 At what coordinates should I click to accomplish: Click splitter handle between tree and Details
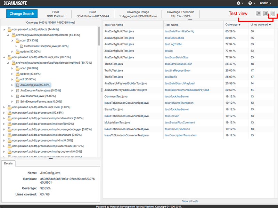coord(51,159)
